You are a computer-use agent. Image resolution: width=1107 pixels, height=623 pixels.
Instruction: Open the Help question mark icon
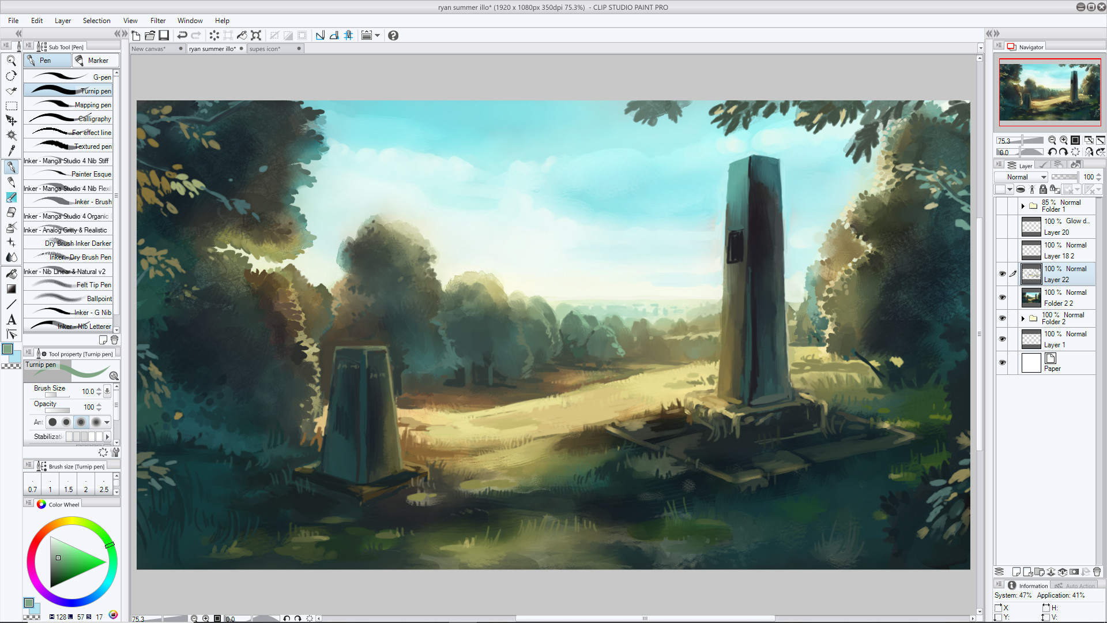pos(393,36)
